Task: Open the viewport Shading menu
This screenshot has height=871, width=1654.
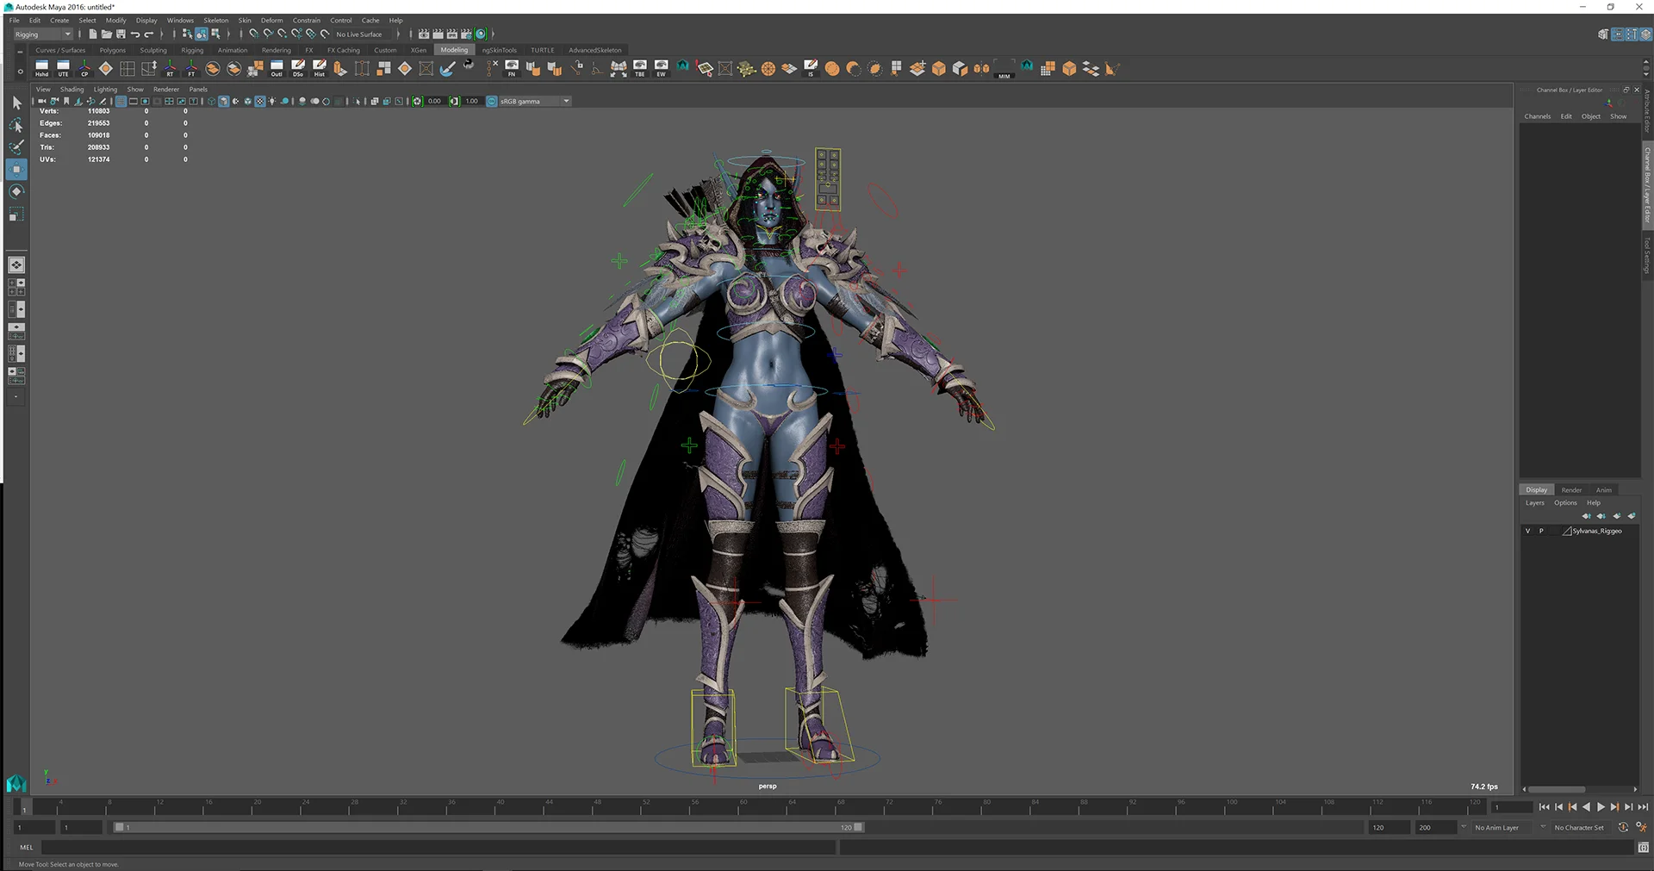Action: 72,90
